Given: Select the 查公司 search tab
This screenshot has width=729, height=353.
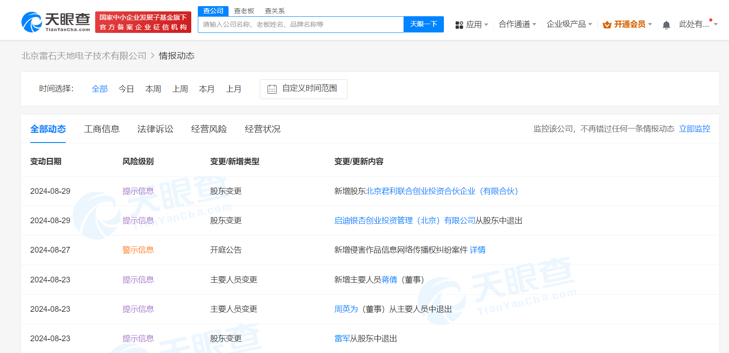Looking at the screenshot, I should [x=213, y=11].
